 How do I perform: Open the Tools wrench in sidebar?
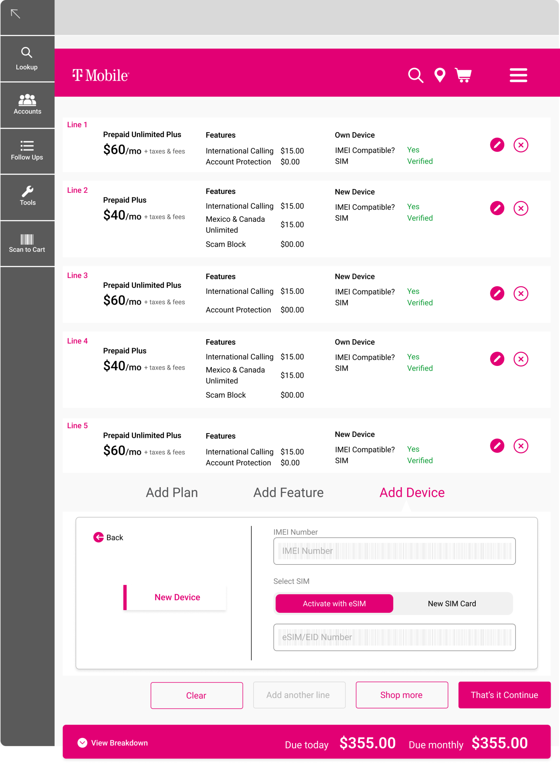tap(27, 196)
